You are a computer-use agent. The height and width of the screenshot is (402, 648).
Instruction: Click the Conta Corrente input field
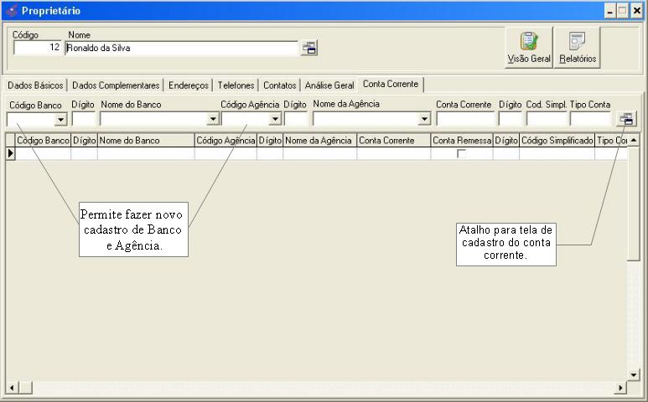[x=465, y=119]
